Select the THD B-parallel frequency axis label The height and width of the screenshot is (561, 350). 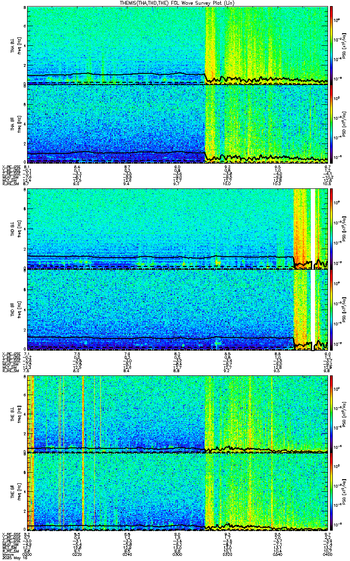click(x=15, y=309)
